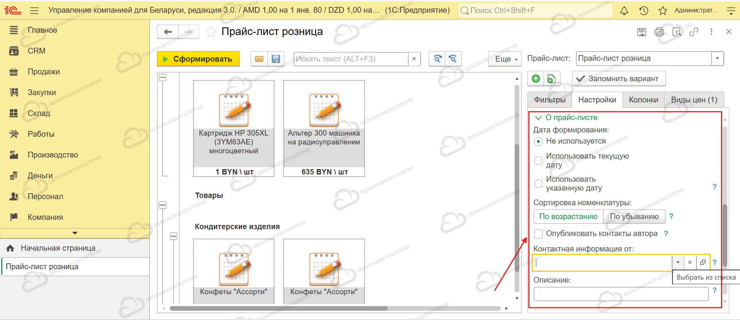
Task: Open favorites star in top bar
Action: [x=663, y=11]
